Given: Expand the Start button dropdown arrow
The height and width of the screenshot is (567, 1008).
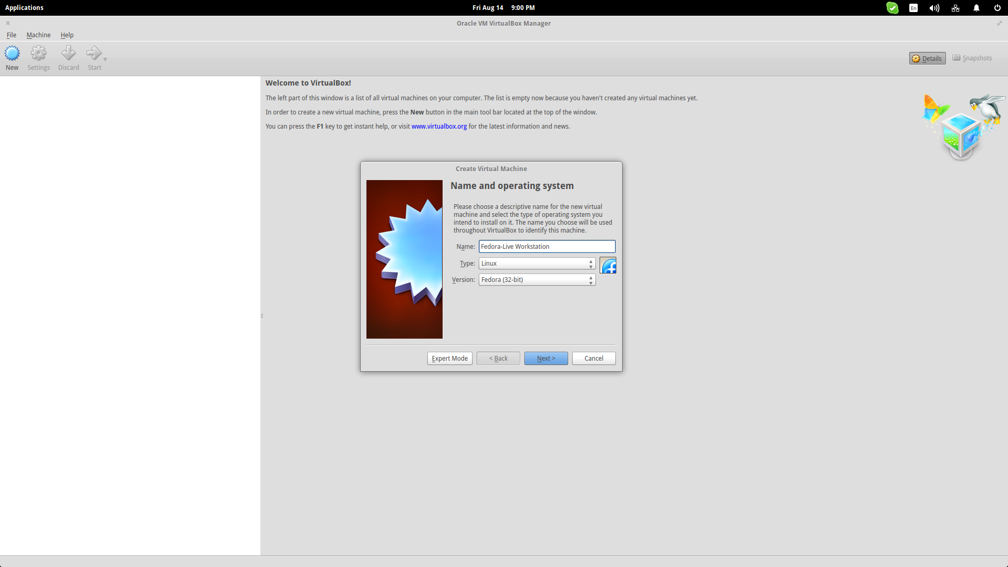Looking at the screenshot, I should click(105, 59).
